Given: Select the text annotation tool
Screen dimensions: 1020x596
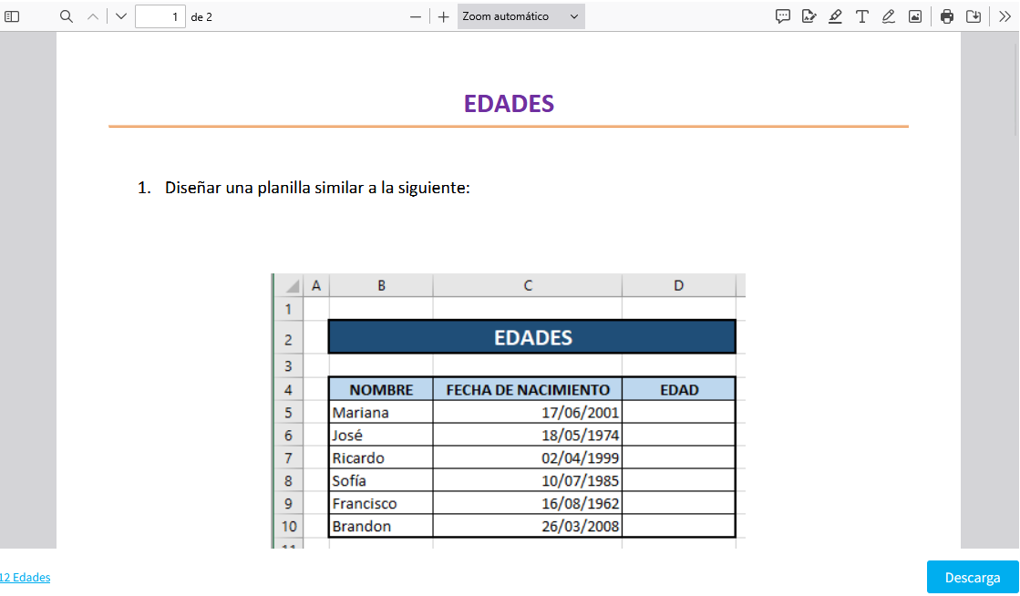Looking at the screenshot, I should (x=861, y=16).
